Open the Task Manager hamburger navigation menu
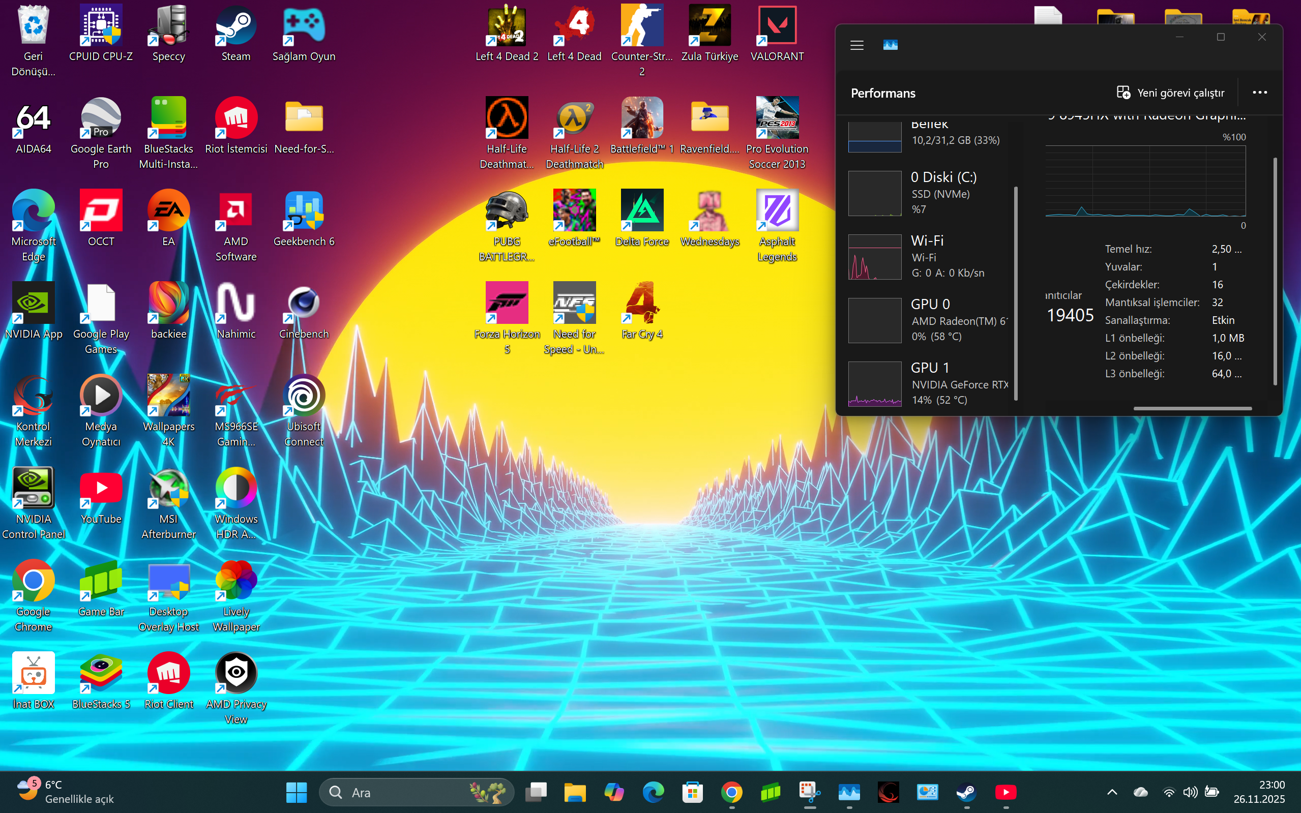Image resolution: width=1301 pixels, height=813 pixels. tap(857, 45)
